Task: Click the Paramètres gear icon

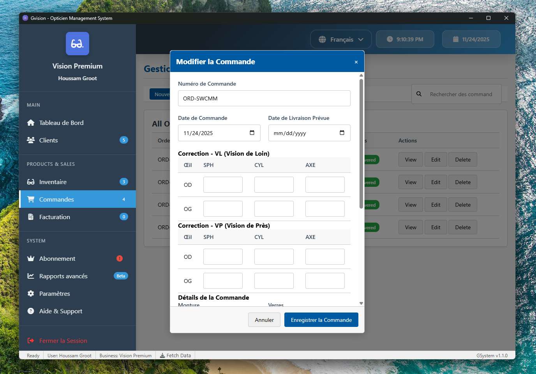Action: tap(31, 293)
